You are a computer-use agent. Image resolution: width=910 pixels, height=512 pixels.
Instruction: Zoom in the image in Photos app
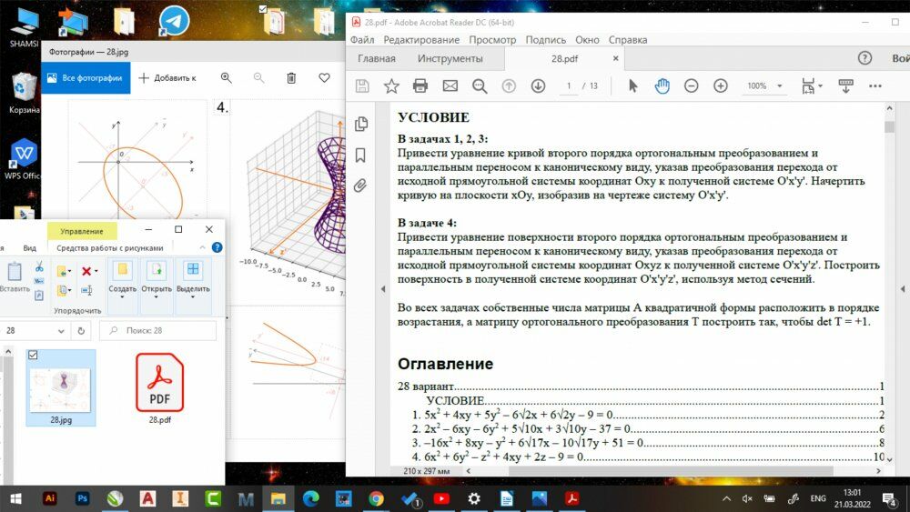227,77
